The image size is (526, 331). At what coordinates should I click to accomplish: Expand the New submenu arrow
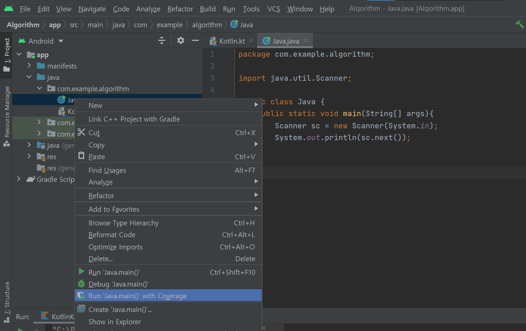(x=256, y=105)
